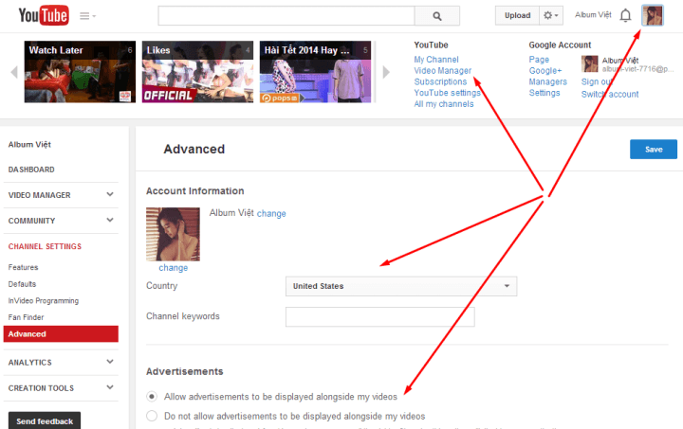Click the search magnifier button

pos(436,16)
